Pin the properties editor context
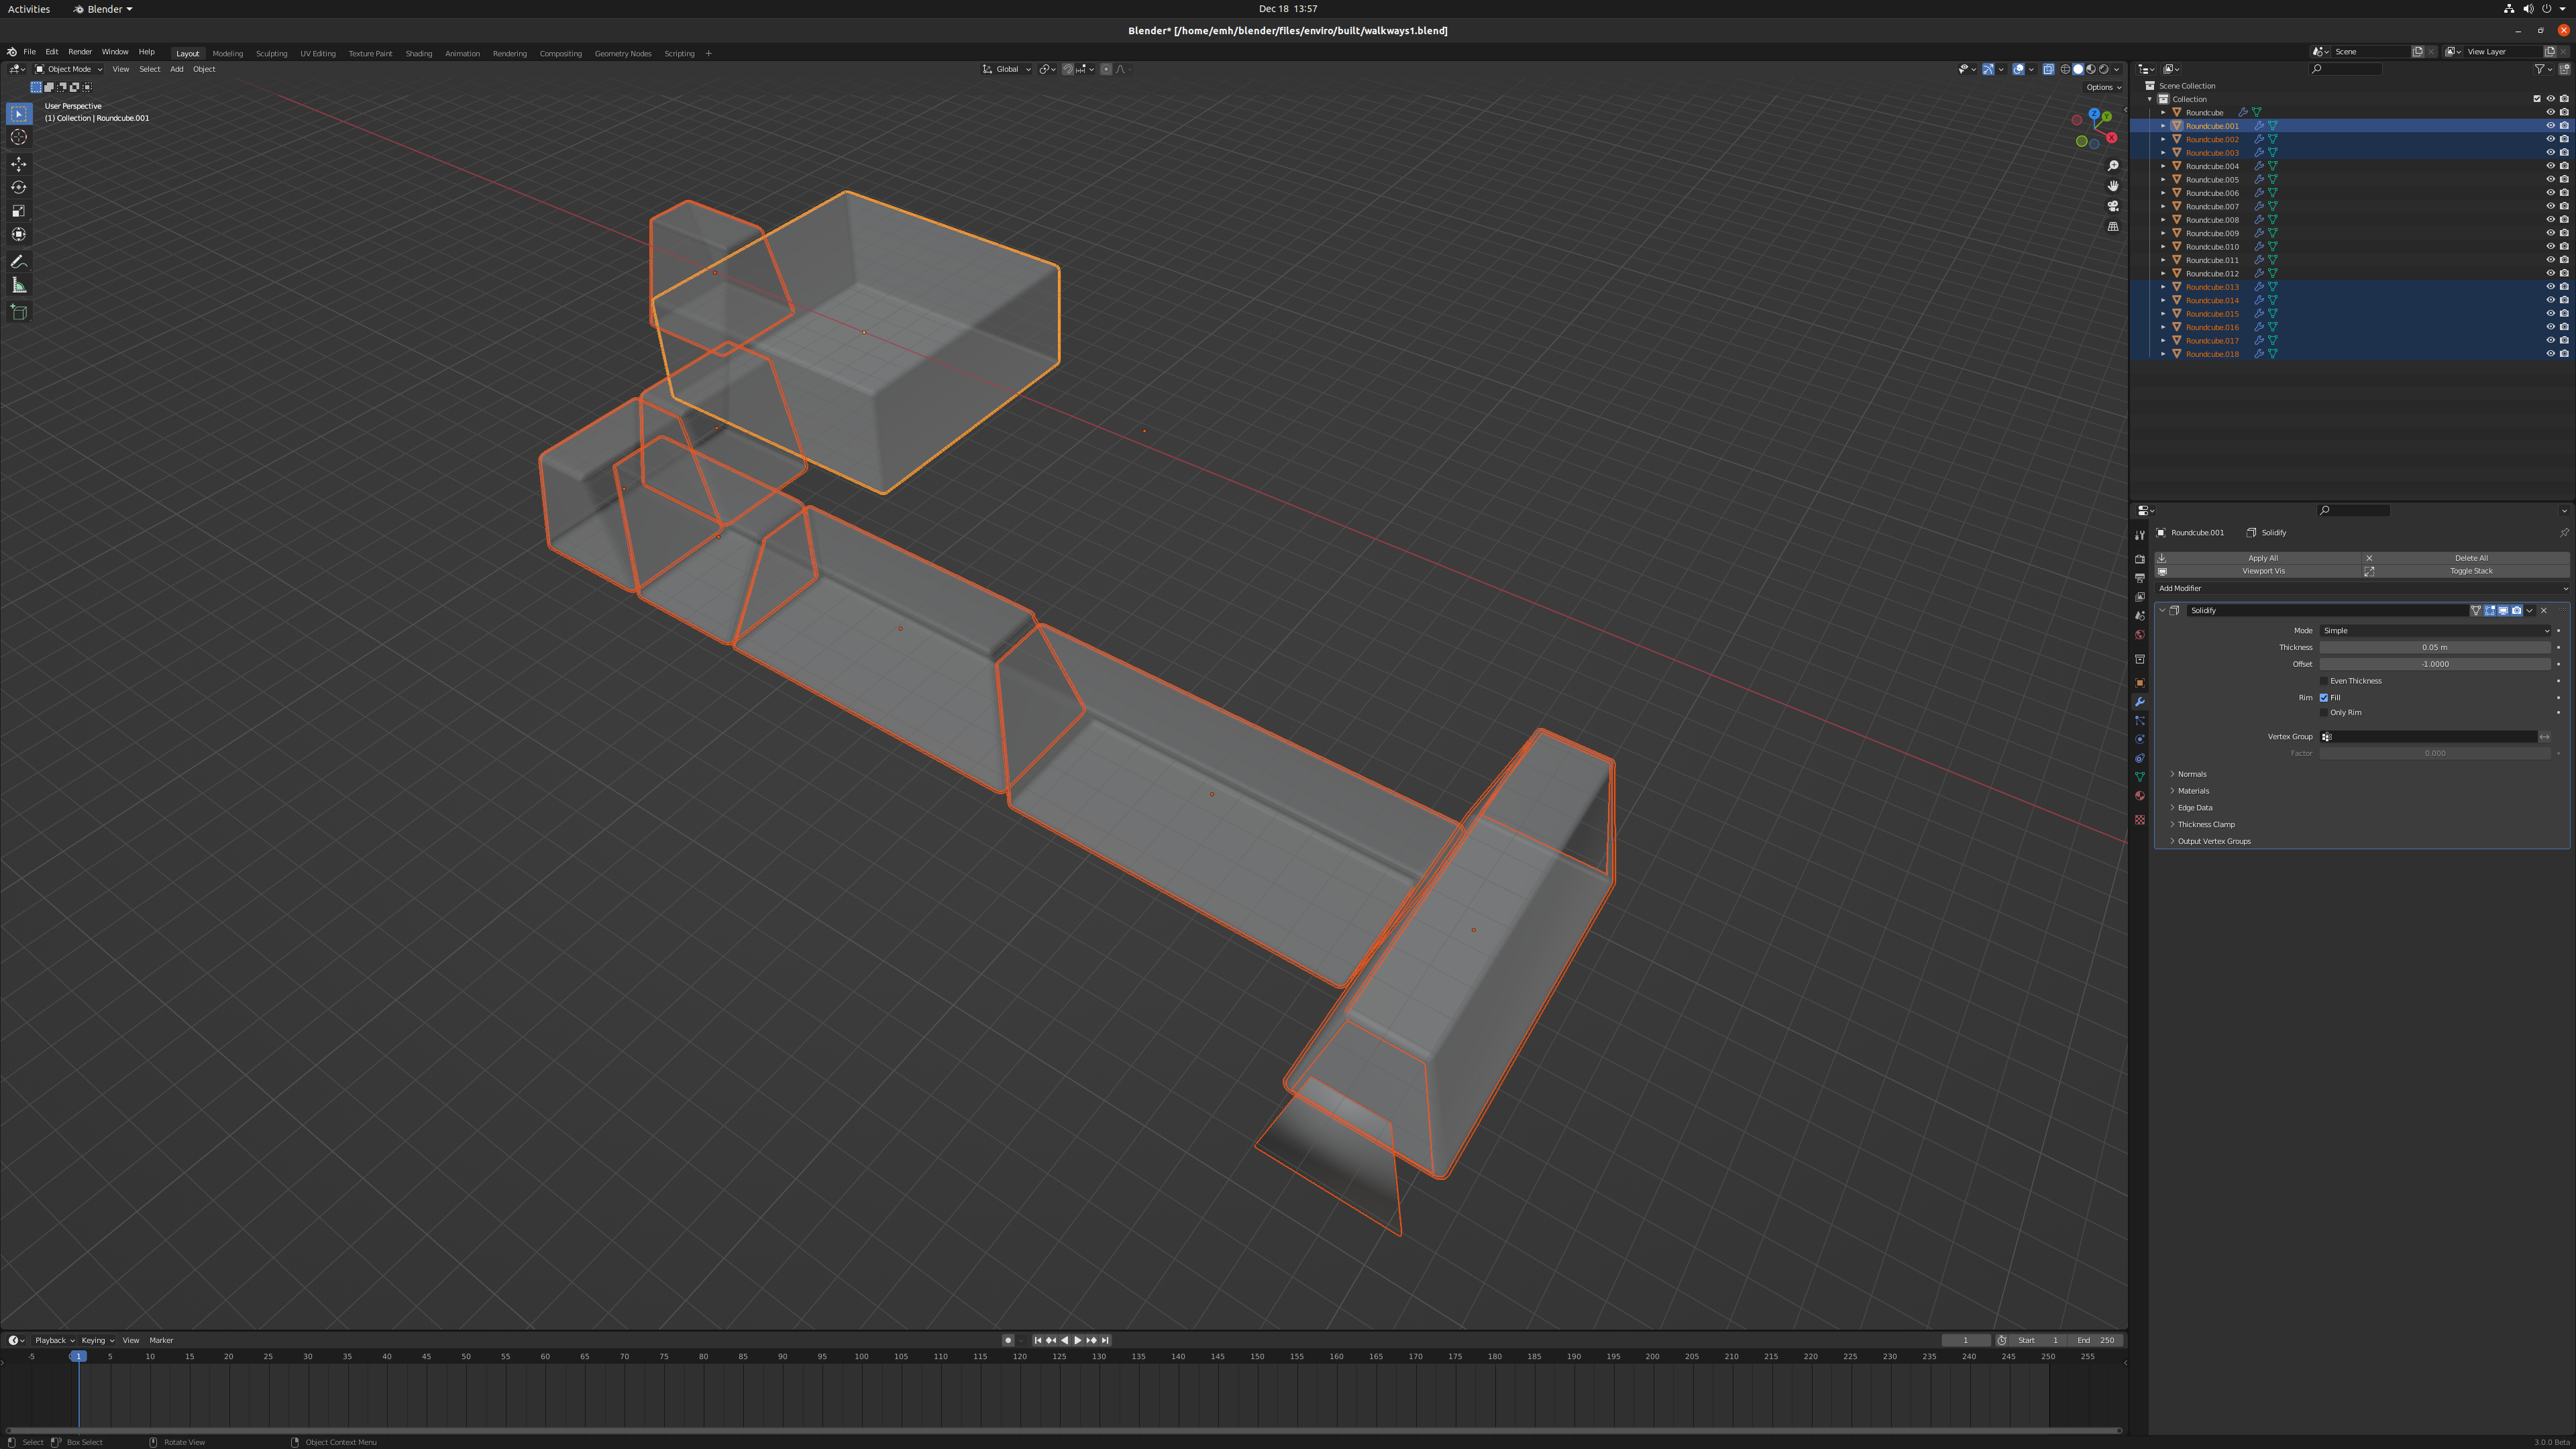The width and height of the screenshot is (2576, 1449). tap(2563, 533)
